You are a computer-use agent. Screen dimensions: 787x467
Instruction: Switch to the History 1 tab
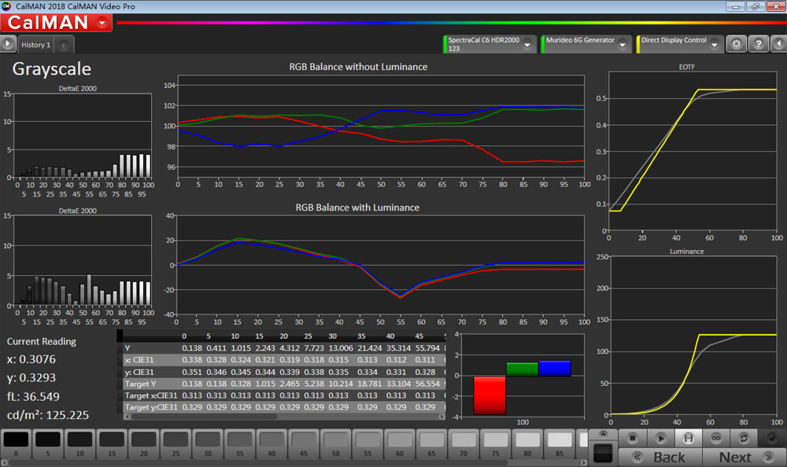coord(35,45)
